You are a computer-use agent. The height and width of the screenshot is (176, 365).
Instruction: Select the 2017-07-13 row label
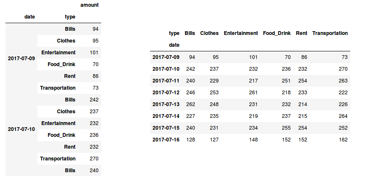point(166,104)
